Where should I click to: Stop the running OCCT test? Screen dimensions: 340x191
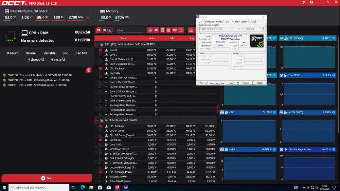click(47, 178)
